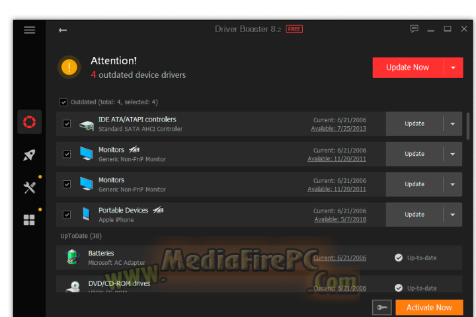The width and height of the screenshot is (476, 317).
Task: Click the IDE ATA/ATAPI controller device icon
Action: click(x=87, y=125)
